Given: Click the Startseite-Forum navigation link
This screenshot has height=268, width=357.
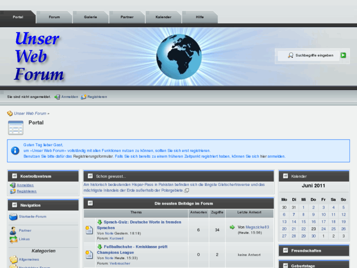Looking at the screenshot, I should [x=32, y=217].
